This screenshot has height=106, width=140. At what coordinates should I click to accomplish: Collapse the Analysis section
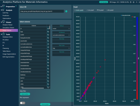(1, 10)
